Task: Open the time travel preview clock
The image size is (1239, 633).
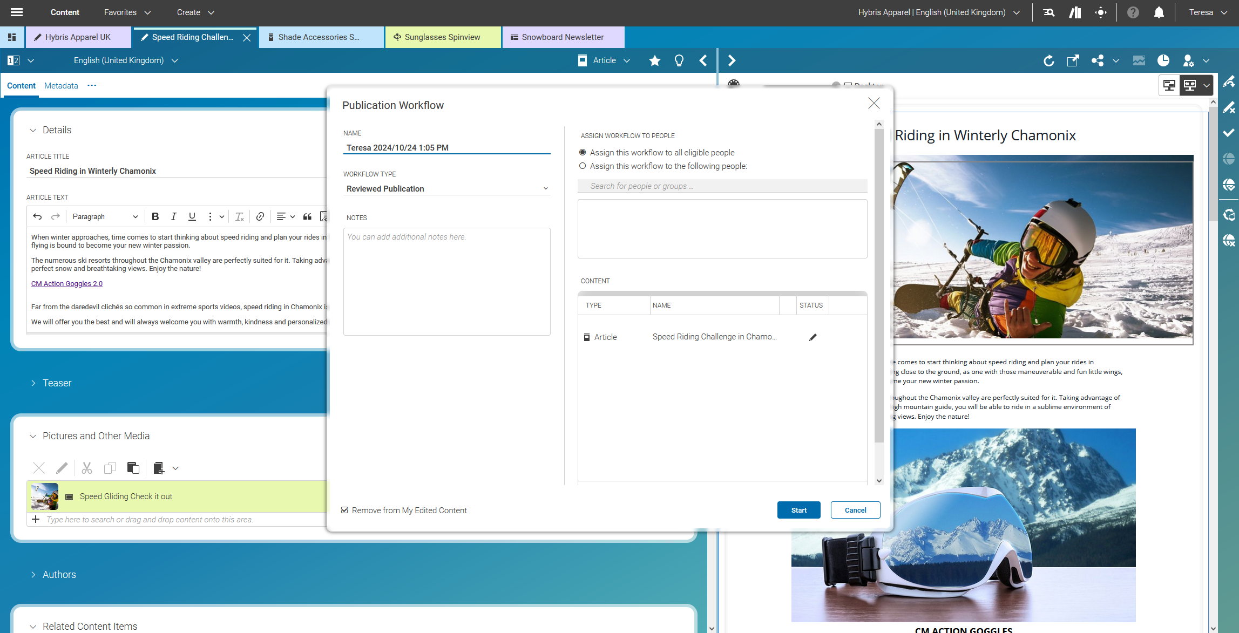Action: coord(1164,60)
